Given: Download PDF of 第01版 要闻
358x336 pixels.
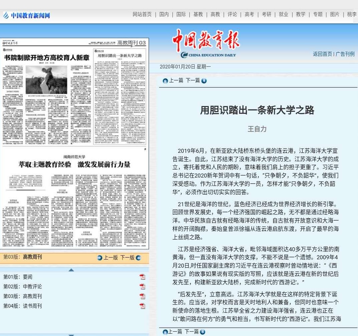Looking at the screenshot, I should pos(142,277).
